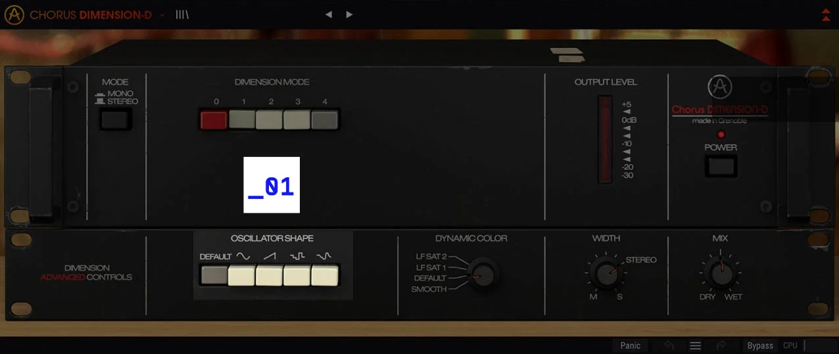Click the Panic button

630,345
